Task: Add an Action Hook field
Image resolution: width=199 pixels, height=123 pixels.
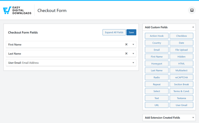Action: (x=157, y=36)
